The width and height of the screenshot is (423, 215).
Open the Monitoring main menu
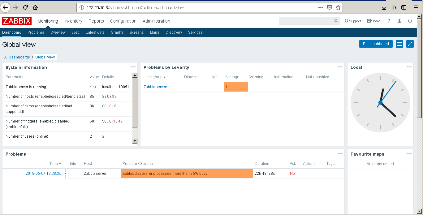click(48, 21)
